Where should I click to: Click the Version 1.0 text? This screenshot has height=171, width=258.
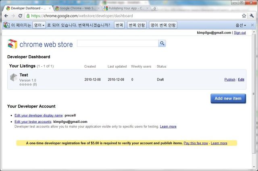28,80
